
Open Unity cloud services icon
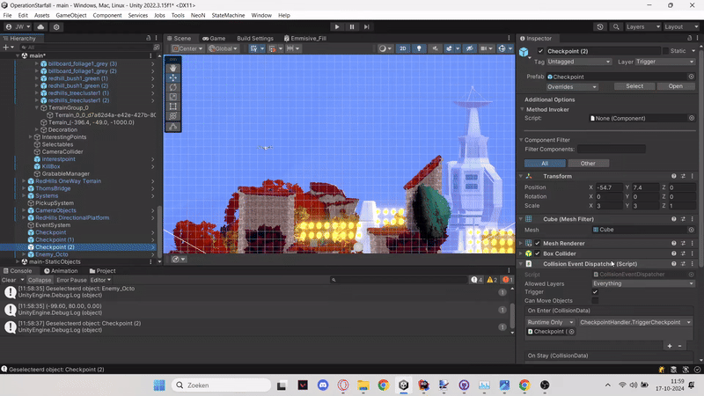[42, 27]
